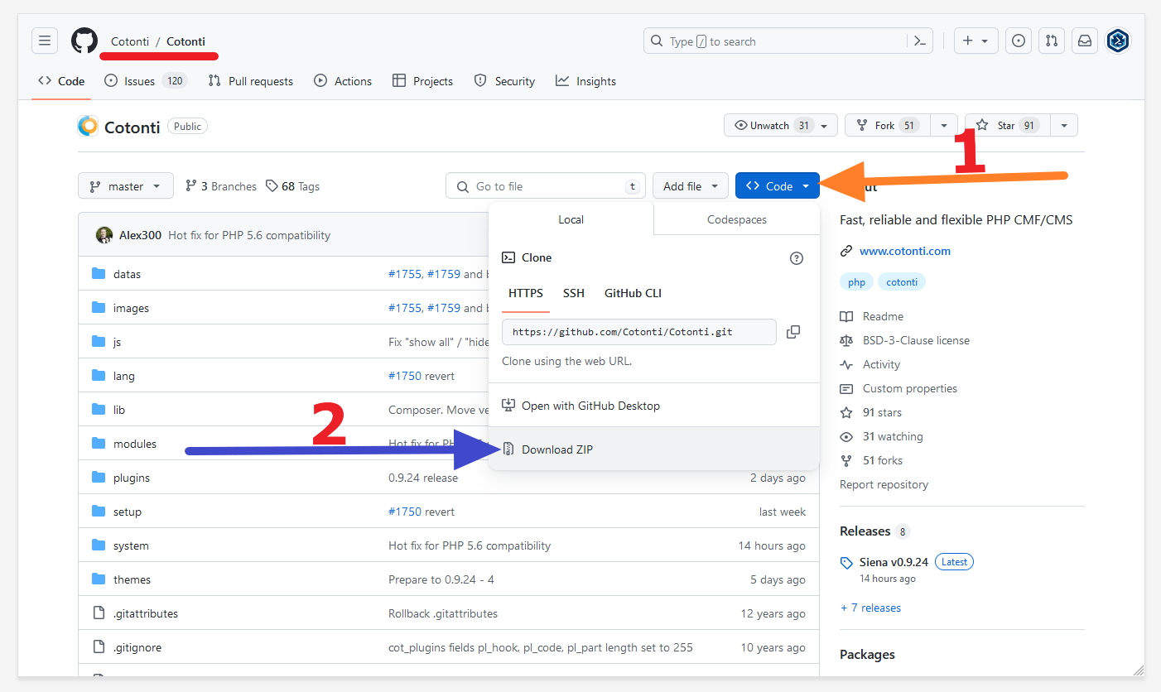This screenshot has width=1161, height=692.
Task: Expand the Star lists caret
Action: point(1064,126)
